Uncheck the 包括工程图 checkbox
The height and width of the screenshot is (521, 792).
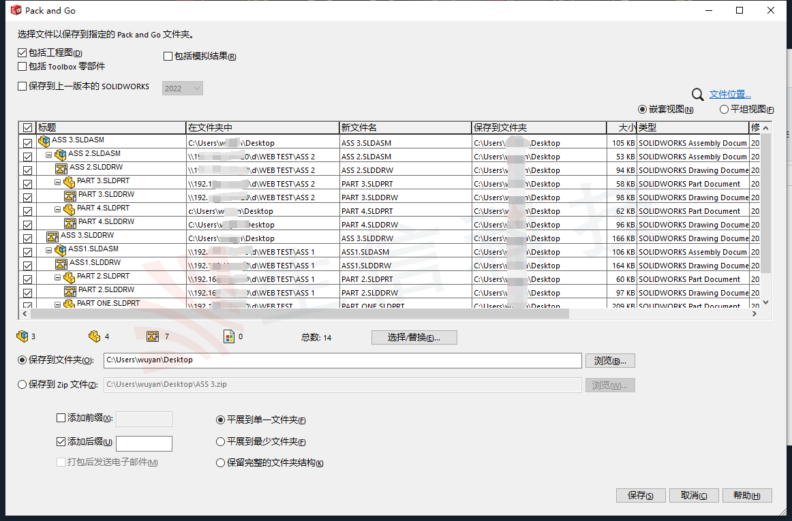click(x=22, y=53)
